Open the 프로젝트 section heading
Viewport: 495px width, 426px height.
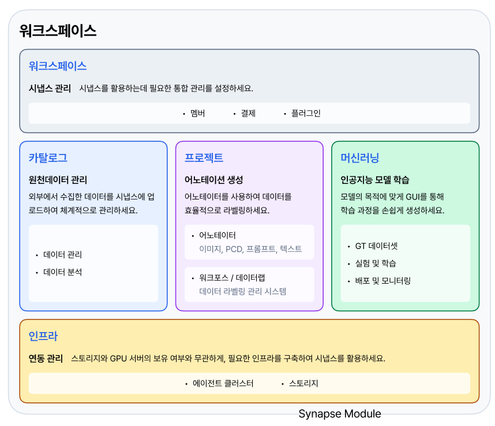(x=204, y=158)
